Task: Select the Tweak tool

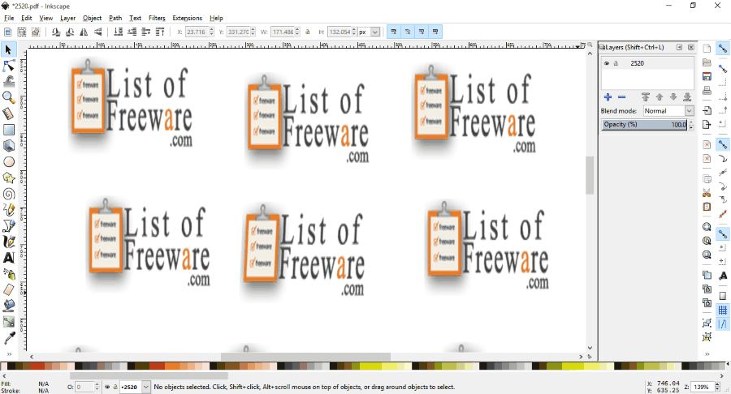Action: [8, 82]
